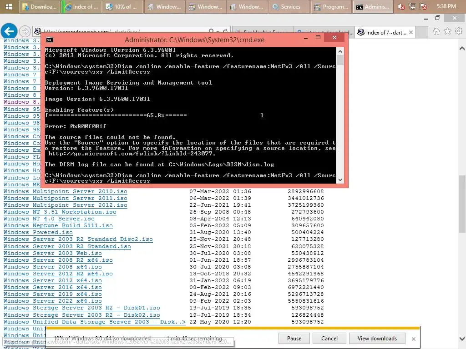Open Windows Server 2012 x64.iso link
The height and width of the screenshot is (349, 466).
pos(53,280)
